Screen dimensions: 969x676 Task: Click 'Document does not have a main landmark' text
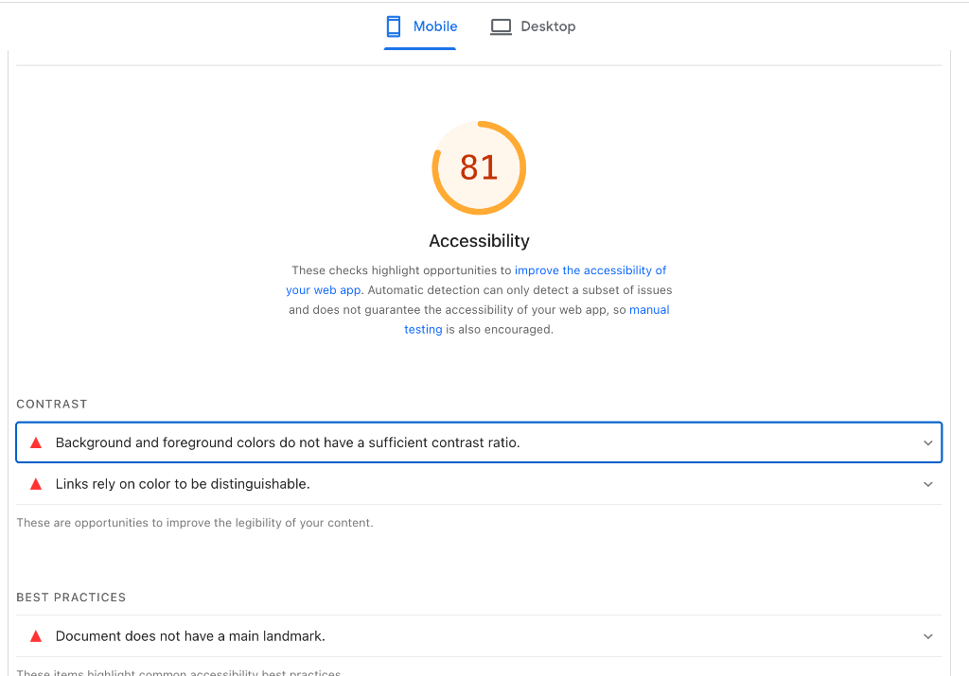click(x=190, y=636)
